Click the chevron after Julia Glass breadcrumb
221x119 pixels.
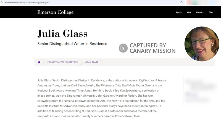pyautogui.click(x=101, y=62)
